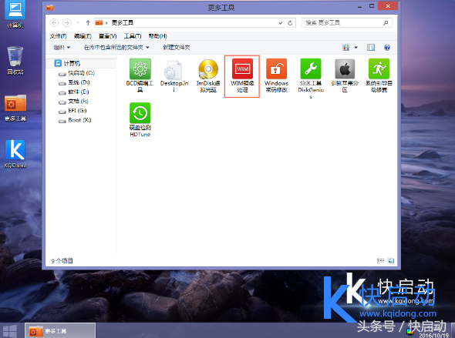This screenshot has width=455, height=338.
Task: Open the Edit (E) menu
Action: [83, 36]
